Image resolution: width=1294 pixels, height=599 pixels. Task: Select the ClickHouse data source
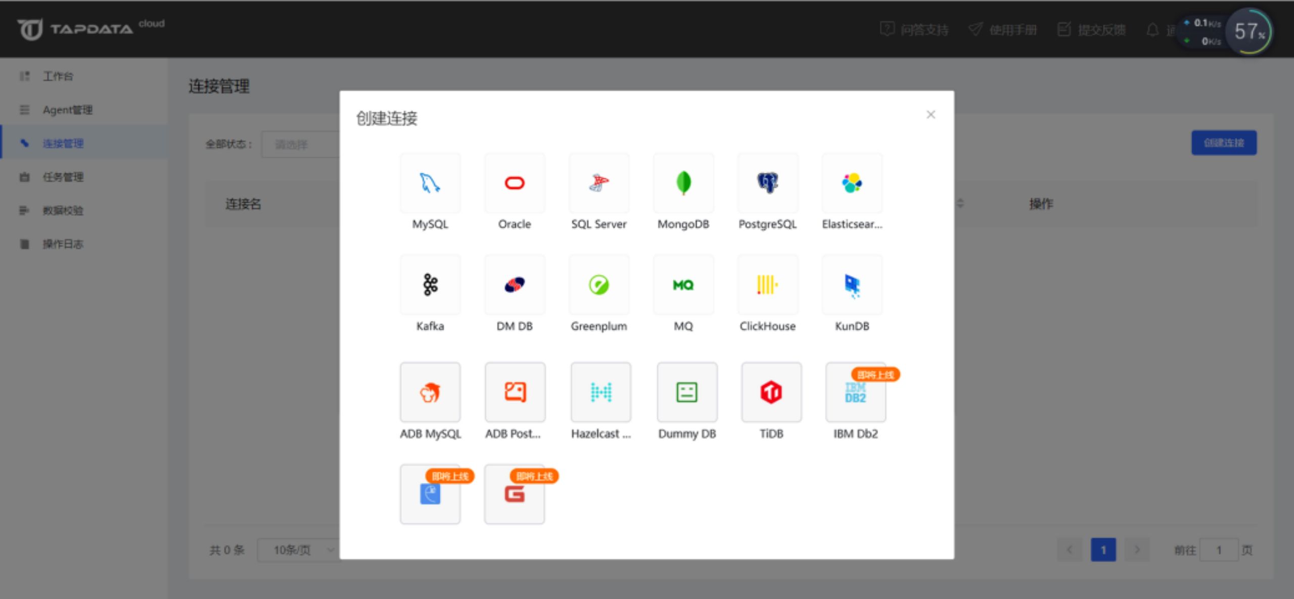pos(767,285)
